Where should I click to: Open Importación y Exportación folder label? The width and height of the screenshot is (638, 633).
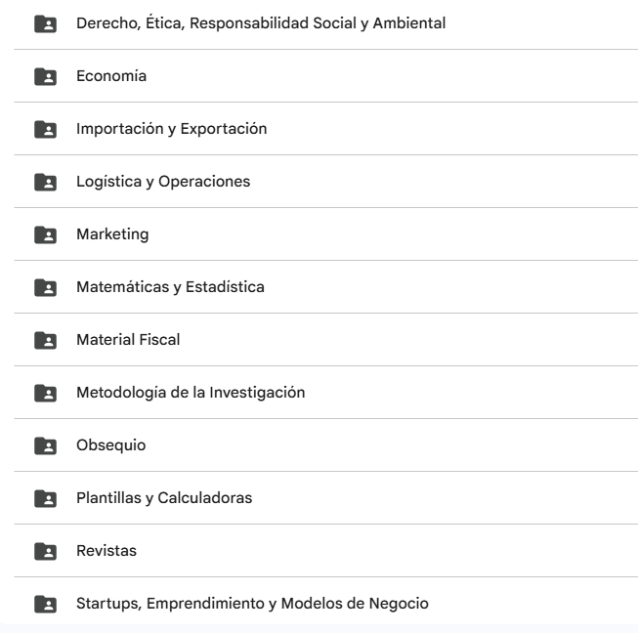[x=171, y=129]
